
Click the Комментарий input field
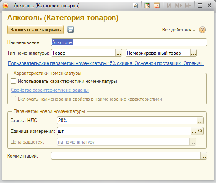(x=126, y=156)
